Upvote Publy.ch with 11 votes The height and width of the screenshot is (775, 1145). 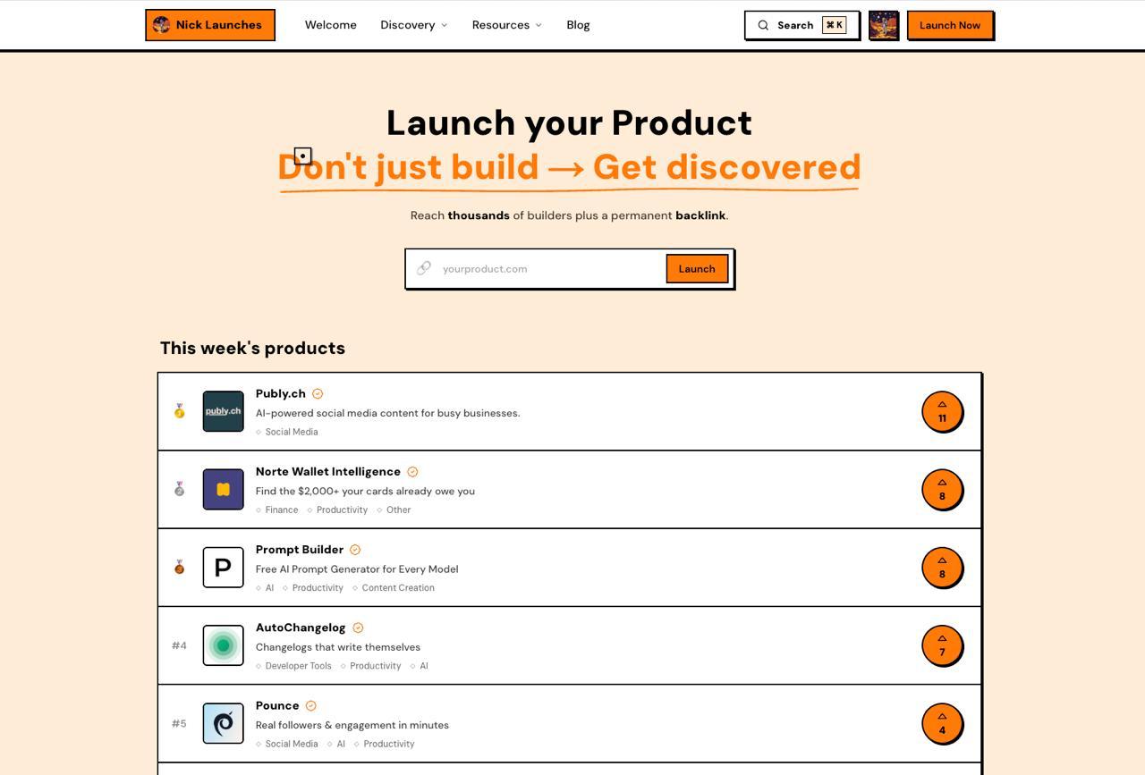tap(942, 411)
